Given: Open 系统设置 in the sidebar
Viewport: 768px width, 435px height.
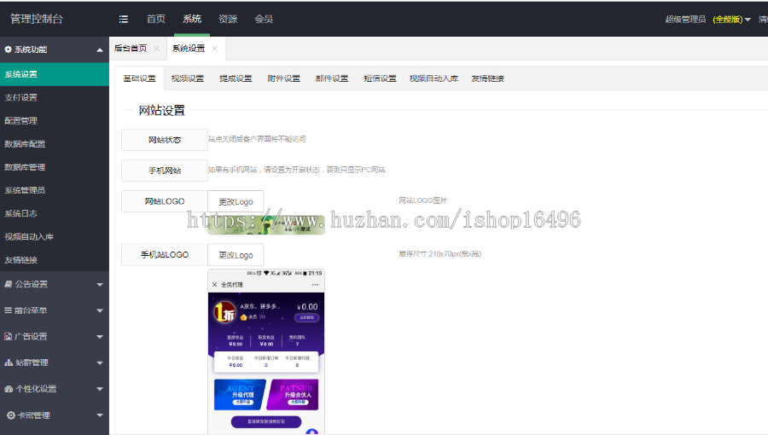Looking at the screenshot, I should click(55, 74).
